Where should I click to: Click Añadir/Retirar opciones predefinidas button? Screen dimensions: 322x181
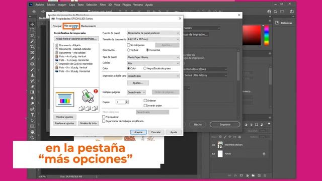(76, 39)
